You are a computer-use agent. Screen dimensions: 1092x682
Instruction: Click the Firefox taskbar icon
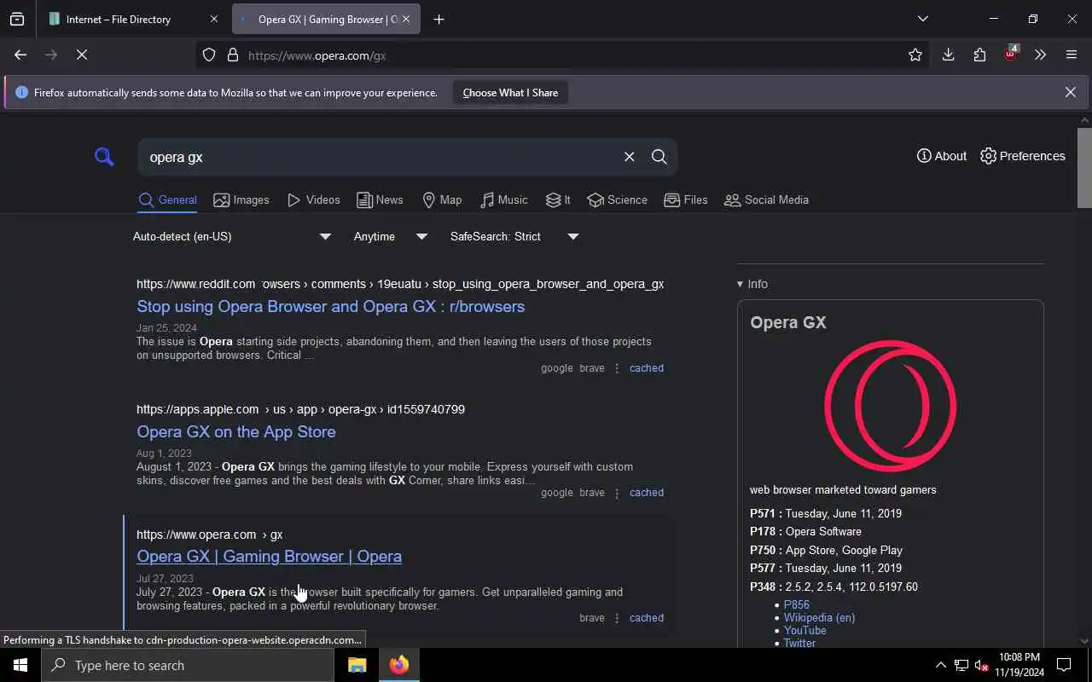(x=399, y=665)
